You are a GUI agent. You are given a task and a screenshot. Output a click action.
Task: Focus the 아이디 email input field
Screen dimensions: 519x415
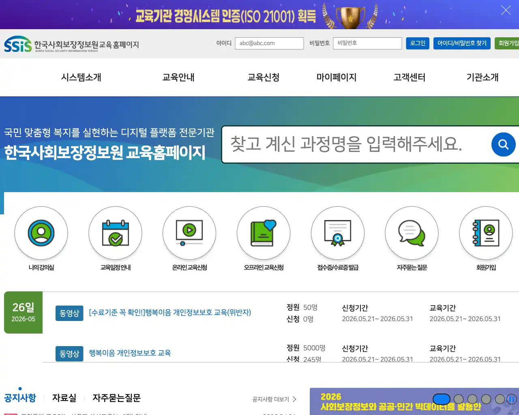(269, 43)
